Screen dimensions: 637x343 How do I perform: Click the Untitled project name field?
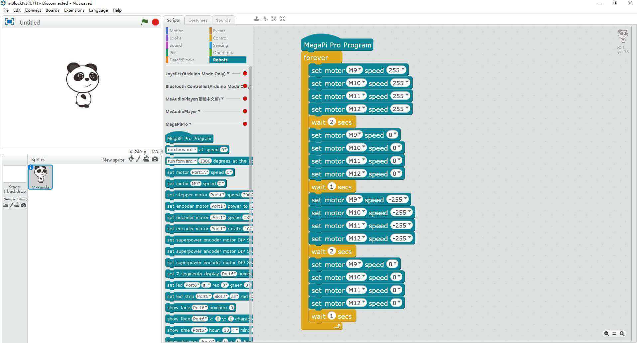click(78, 22)
